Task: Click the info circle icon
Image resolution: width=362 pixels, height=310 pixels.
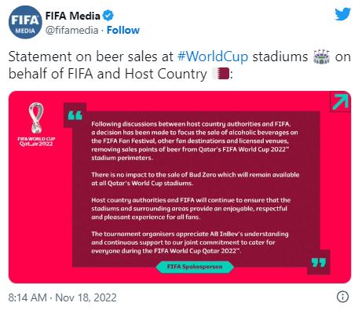Action: (x=342, y=297)
